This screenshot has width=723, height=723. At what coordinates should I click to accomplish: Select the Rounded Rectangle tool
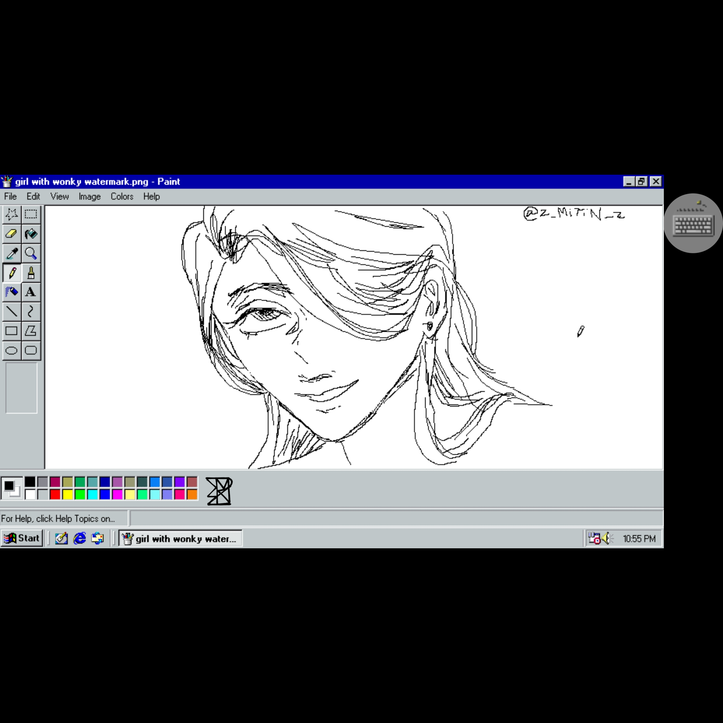pyautogui.click(x=31, y=351)
